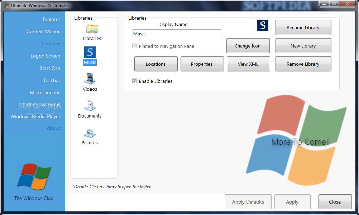Image resolution: width=359 pixels, height=215 pixels.
Task: Click the Windows Club logo in the sidebar
Action: pyautogui.click(x=34, y=177)
